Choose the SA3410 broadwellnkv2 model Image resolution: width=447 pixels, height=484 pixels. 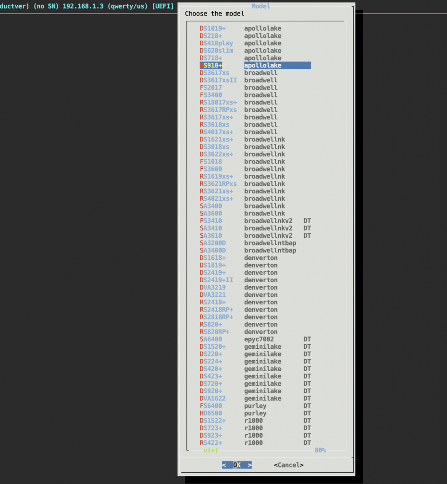click(x=211, y=228)
